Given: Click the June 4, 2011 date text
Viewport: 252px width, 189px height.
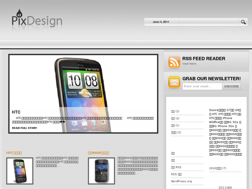Looking at the screenshot, I should 161,22.
